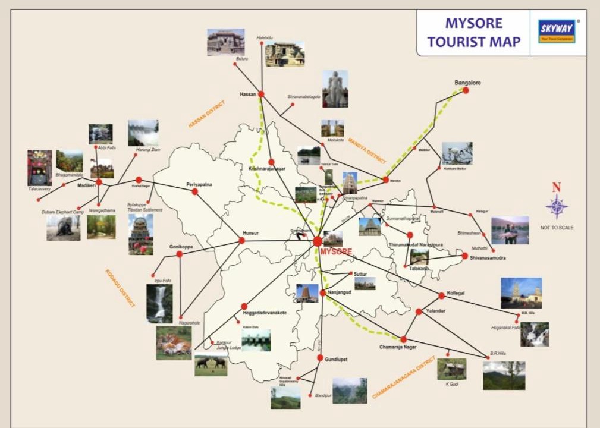Click the red MYSORE label
600x428 pixels.
pyautogui.click(x=336, y=252)
